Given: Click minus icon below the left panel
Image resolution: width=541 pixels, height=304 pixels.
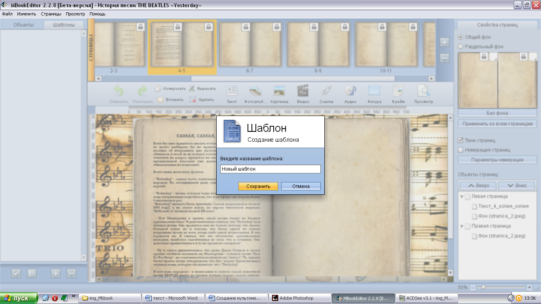Looking at the screenshot, I should point(71,273).
